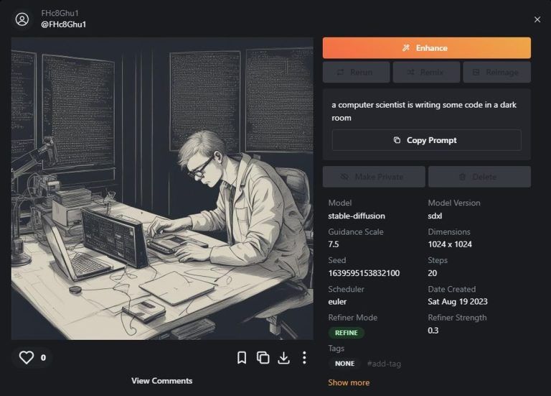Viewport: 551px width, 396px height.
Task: Click the #add-tag input field
Action: pyautogui.click(x=384, y=364)
